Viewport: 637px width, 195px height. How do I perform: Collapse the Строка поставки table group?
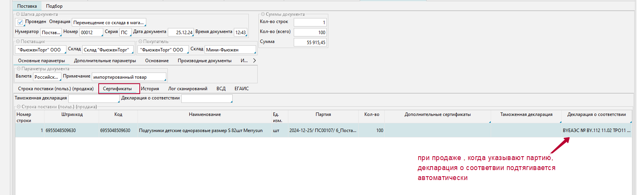18,107
